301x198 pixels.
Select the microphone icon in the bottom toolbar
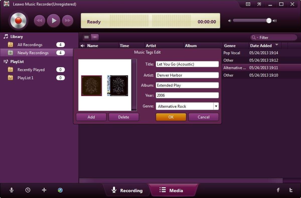[12, 190]
